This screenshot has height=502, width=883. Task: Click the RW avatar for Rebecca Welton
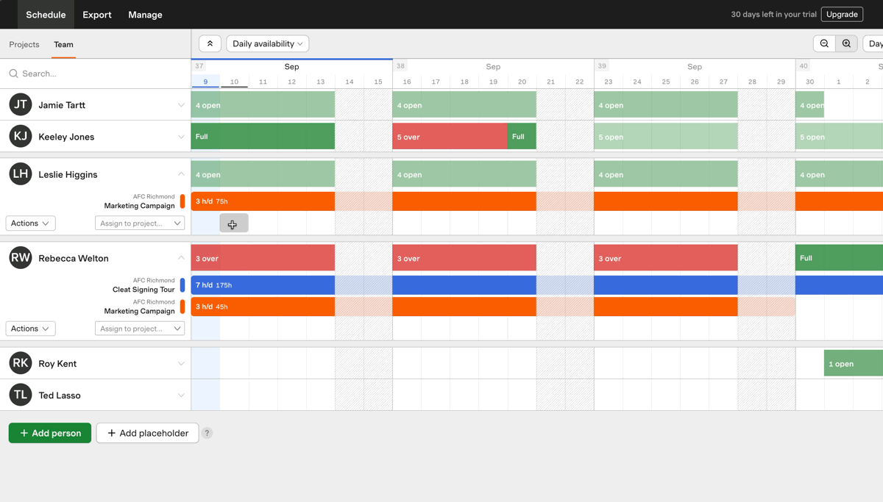click(x=21, y=258)
